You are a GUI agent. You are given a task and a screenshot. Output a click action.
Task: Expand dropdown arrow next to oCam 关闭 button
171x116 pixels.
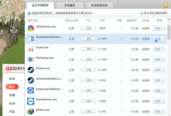coord(163,49)
